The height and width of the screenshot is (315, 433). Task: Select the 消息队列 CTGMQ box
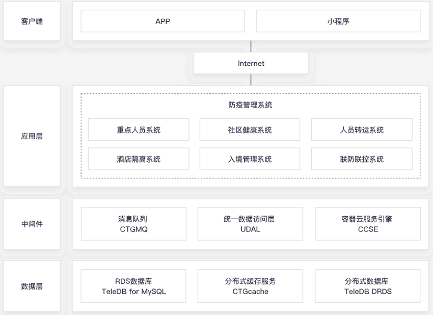coord(133,224)
